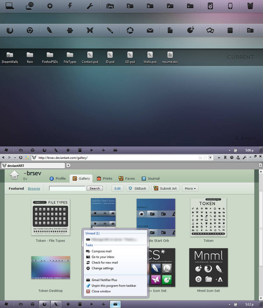Image resolution: width=263 pixels, height=308 pixels.
Task: Follow the Browse link
Action: (x=34, y=189)
